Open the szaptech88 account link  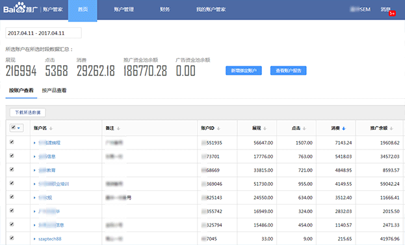coord(50,239)
